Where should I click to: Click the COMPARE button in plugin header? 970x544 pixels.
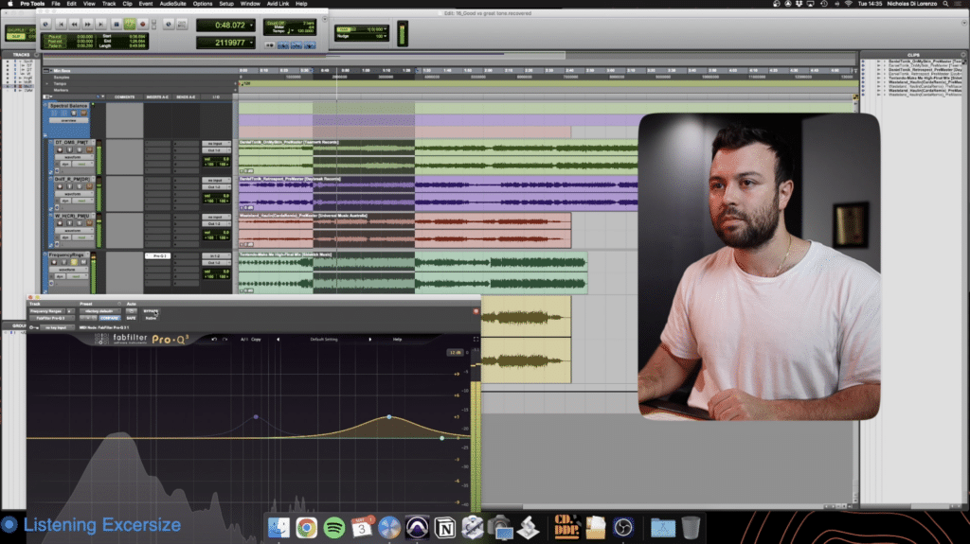(x=110, y=318)
